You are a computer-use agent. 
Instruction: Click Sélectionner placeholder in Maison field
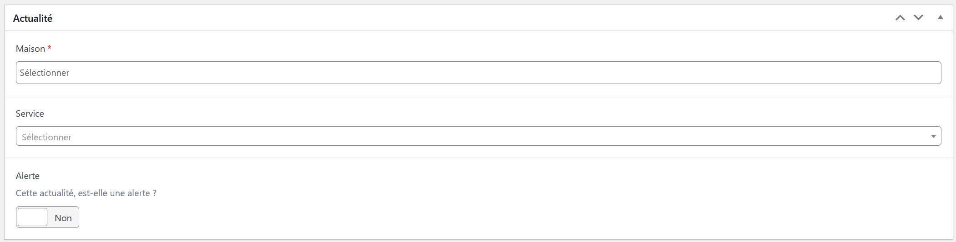tap(45, 73)
